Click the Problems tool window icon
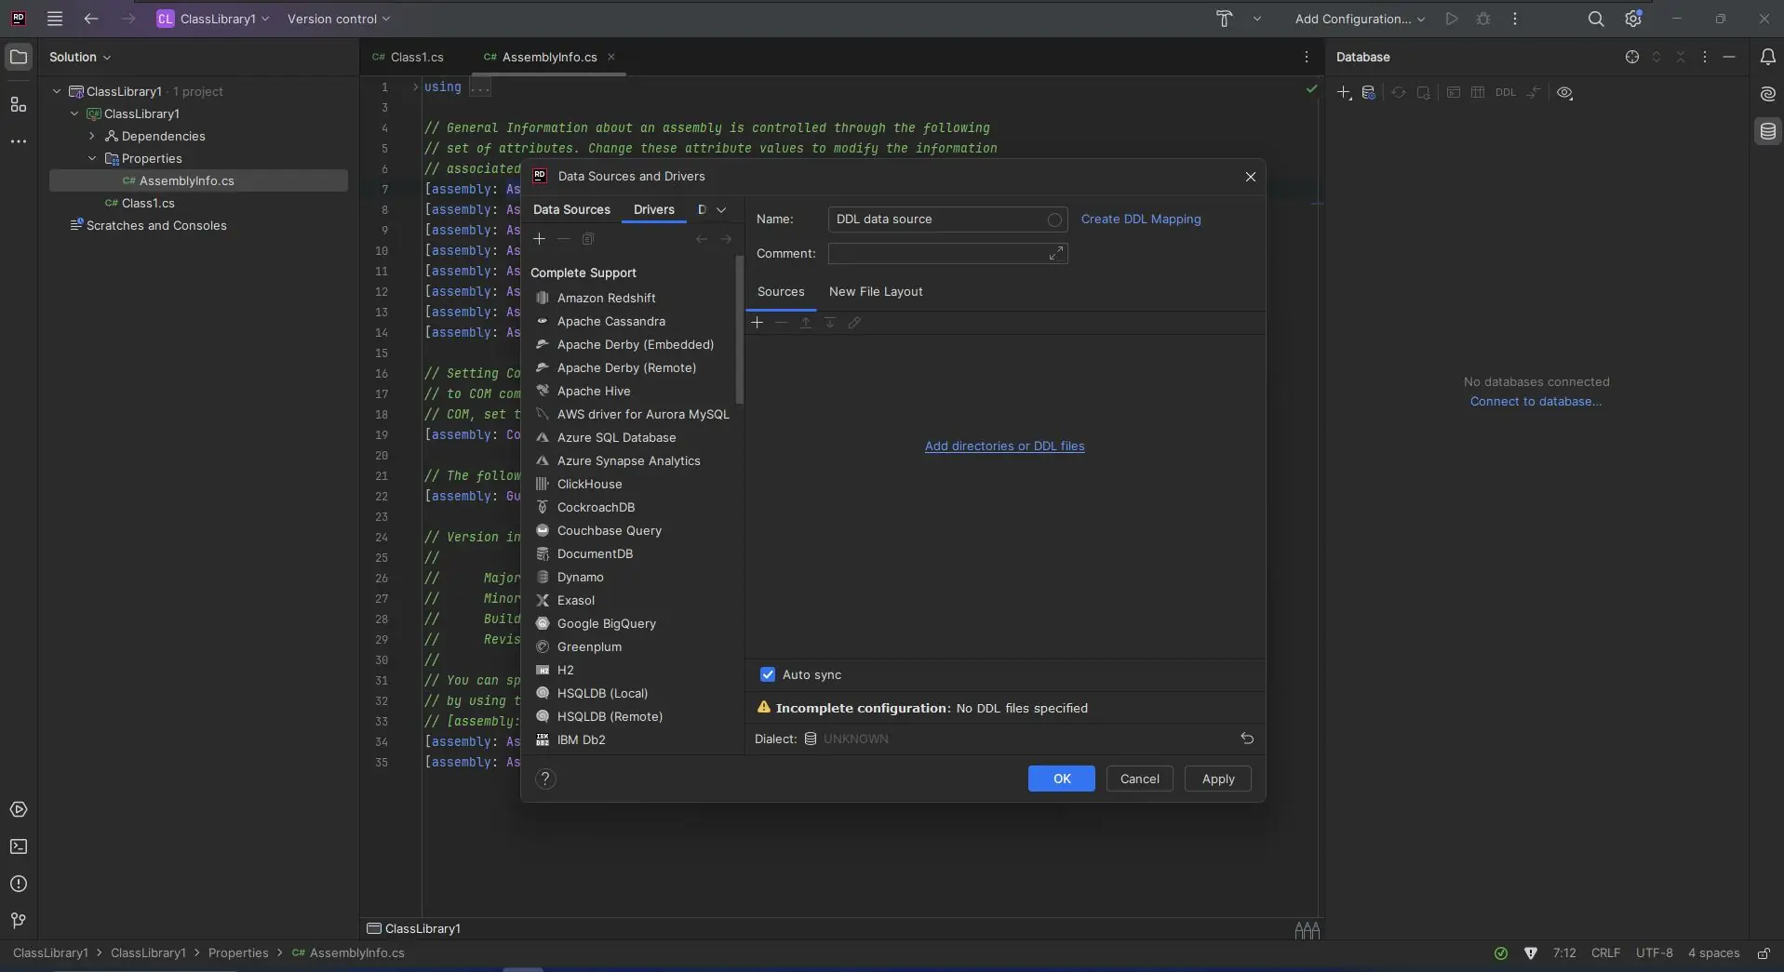This screenshot has height=972, width=1784. click(19, 885)
